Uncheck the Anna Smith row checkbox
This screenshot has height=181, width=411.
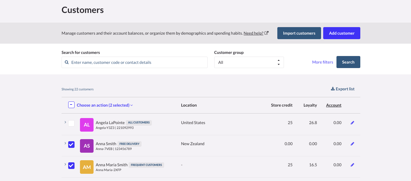pyautogui.click(x=71, y=144)
